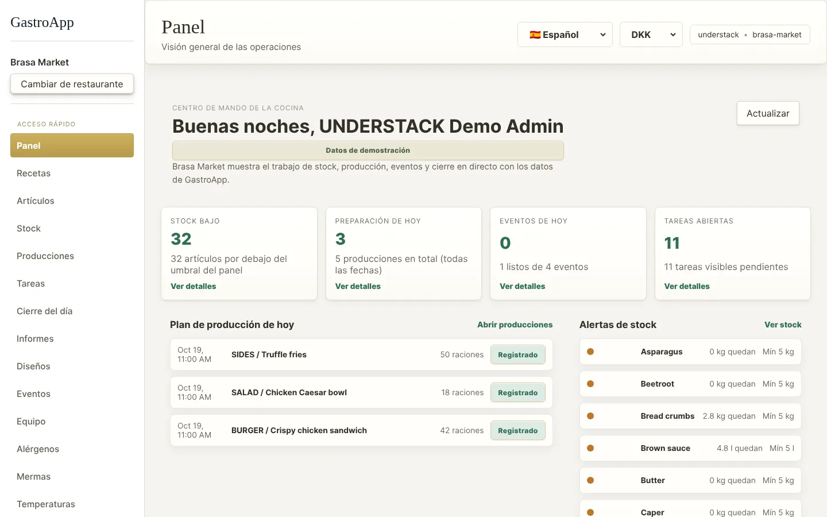Click the Abrir producciones link

click(515, 325)
